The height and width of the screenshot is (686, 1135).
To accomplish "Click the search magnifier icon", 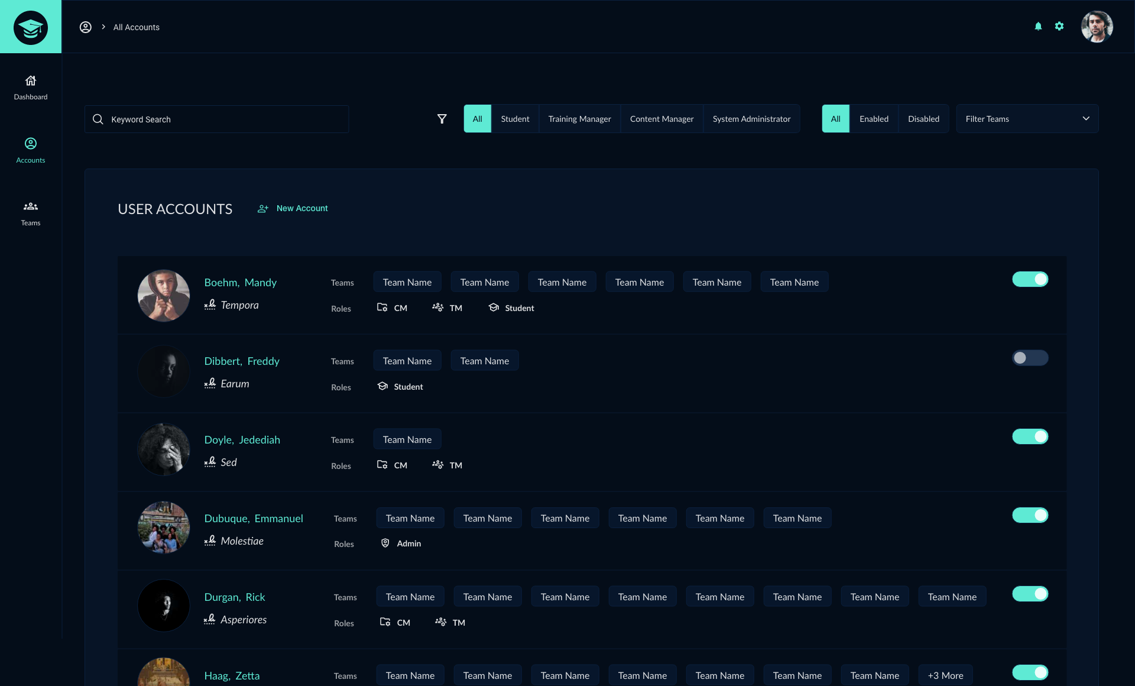I will (x=98, y=119).
